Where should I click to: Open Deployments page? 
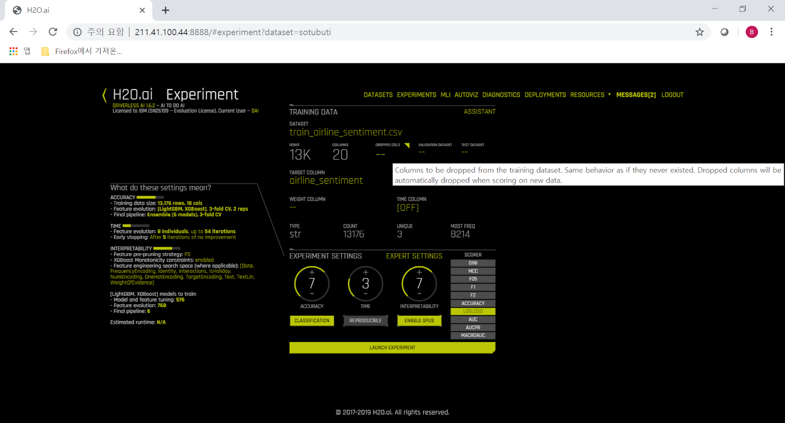(545, 95)
